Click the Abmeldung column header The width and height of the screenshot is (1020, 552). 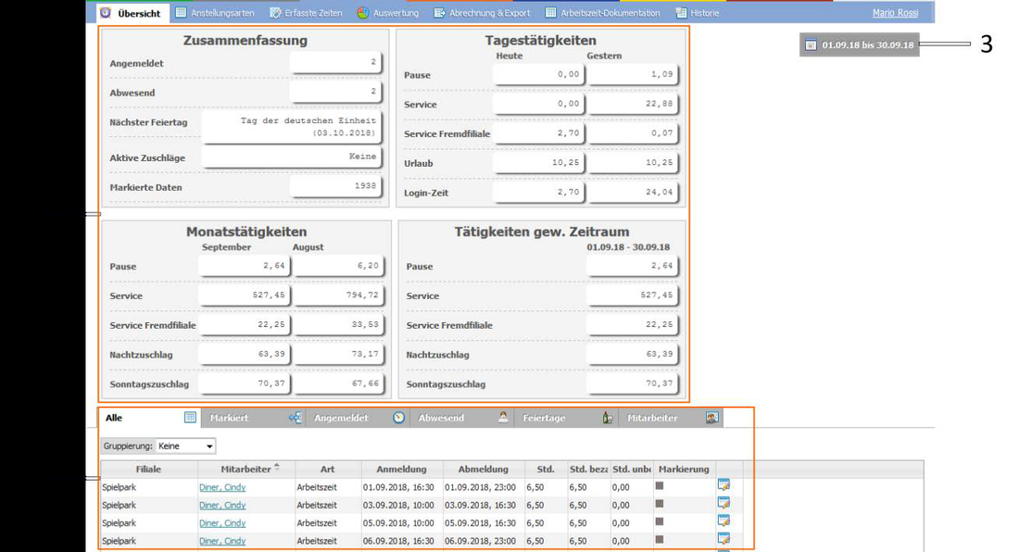coord(484,469)
